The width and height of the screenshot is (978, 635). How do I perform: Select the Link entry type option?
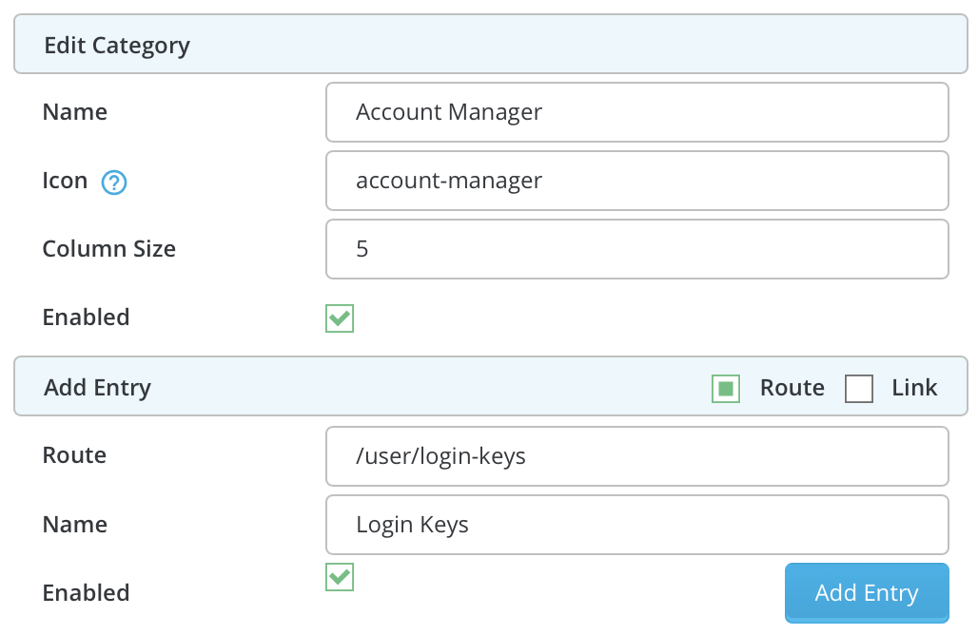point(859,388)
